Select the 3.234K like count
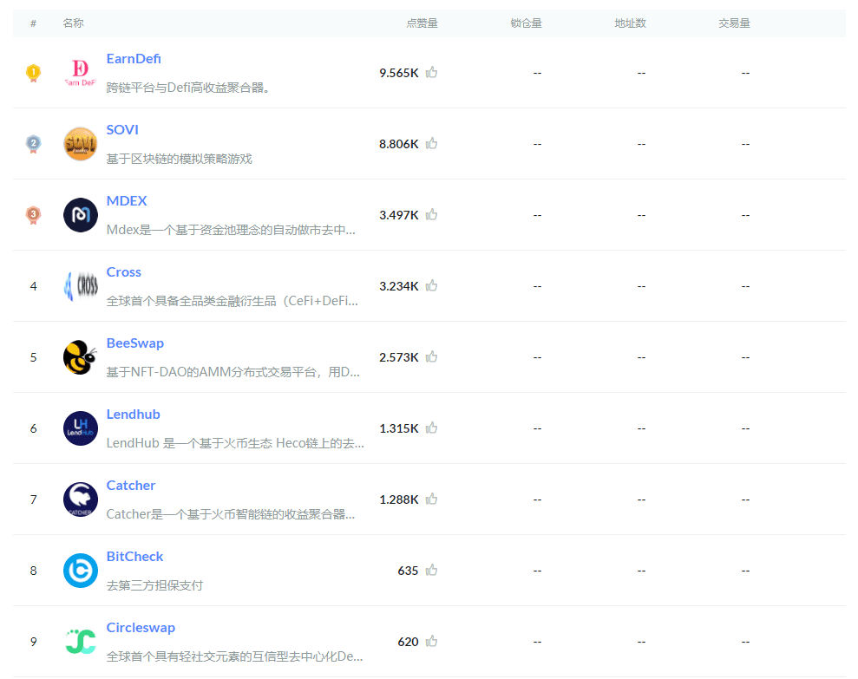858x679 pixels. coord(399,286)
